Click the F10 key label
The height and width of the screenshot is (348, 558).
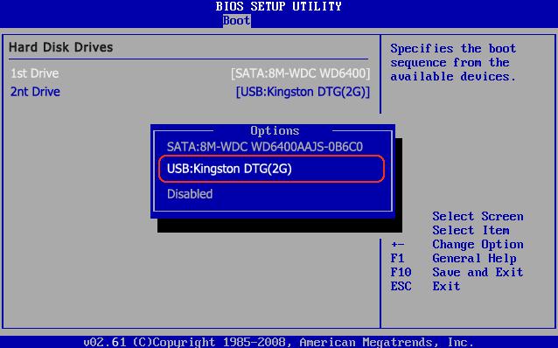401,272
